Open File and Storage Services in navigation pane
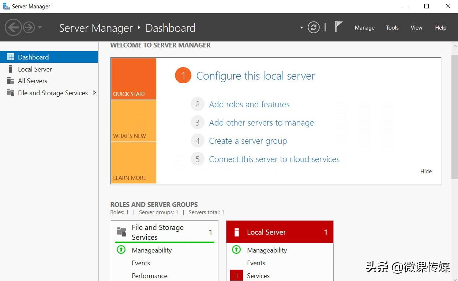Screen dimensions: 458x281 (x=49, y=93)
